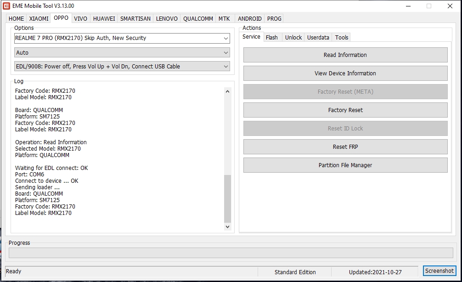Open the SMARTISAN tab
This screenshot has width=462, height=282.
pos(135,18)
